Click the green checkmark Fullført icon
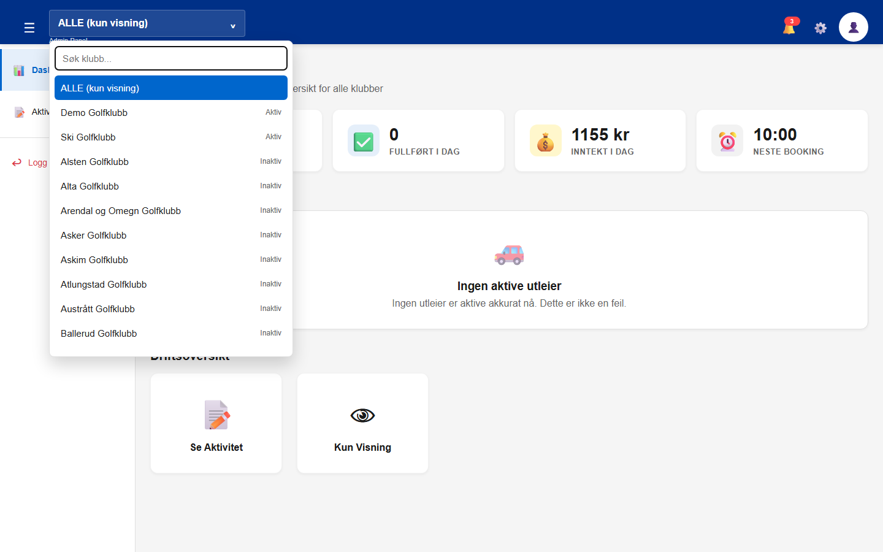This screenshot has width=883, height=552. pos(363,140)
